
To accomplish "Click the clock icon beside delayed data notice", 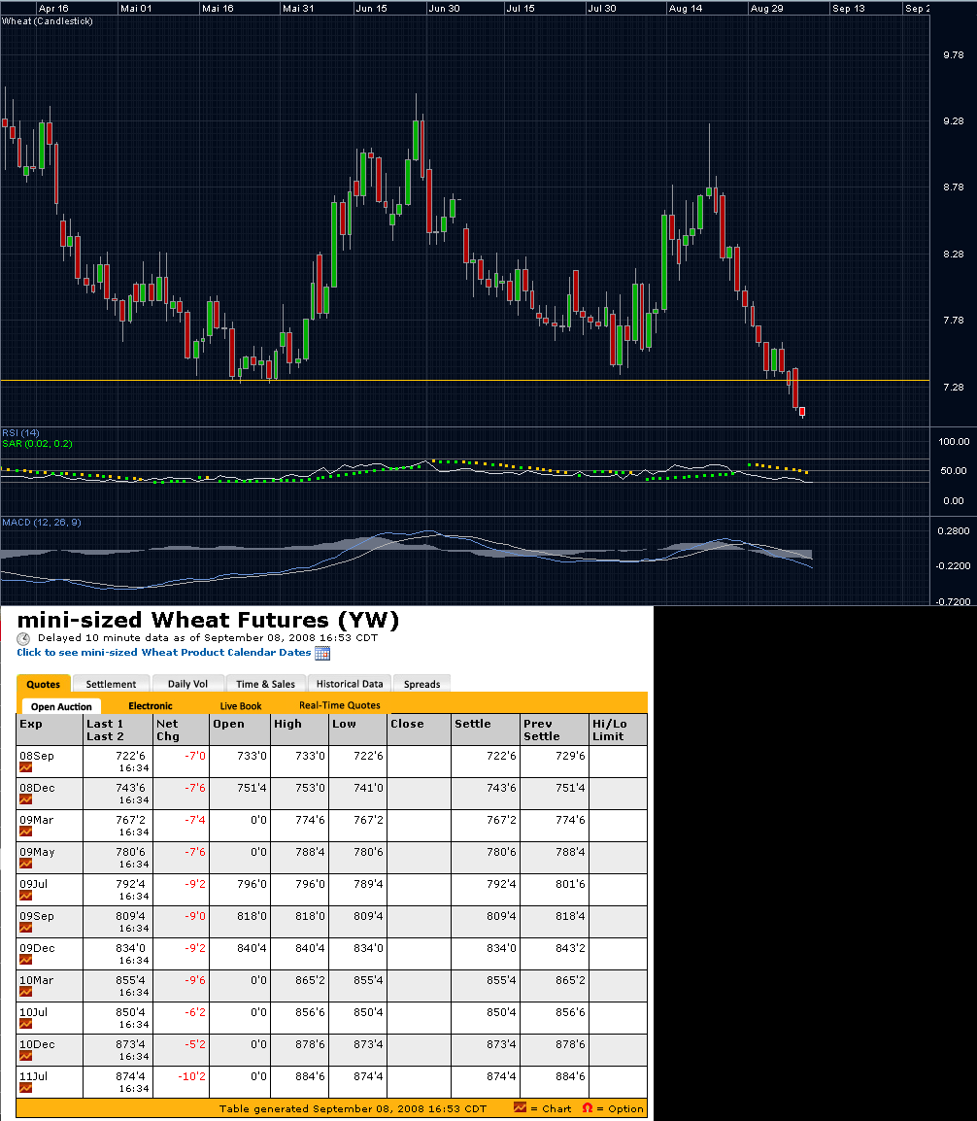I will pyautogui.click(x=23, y=638).
